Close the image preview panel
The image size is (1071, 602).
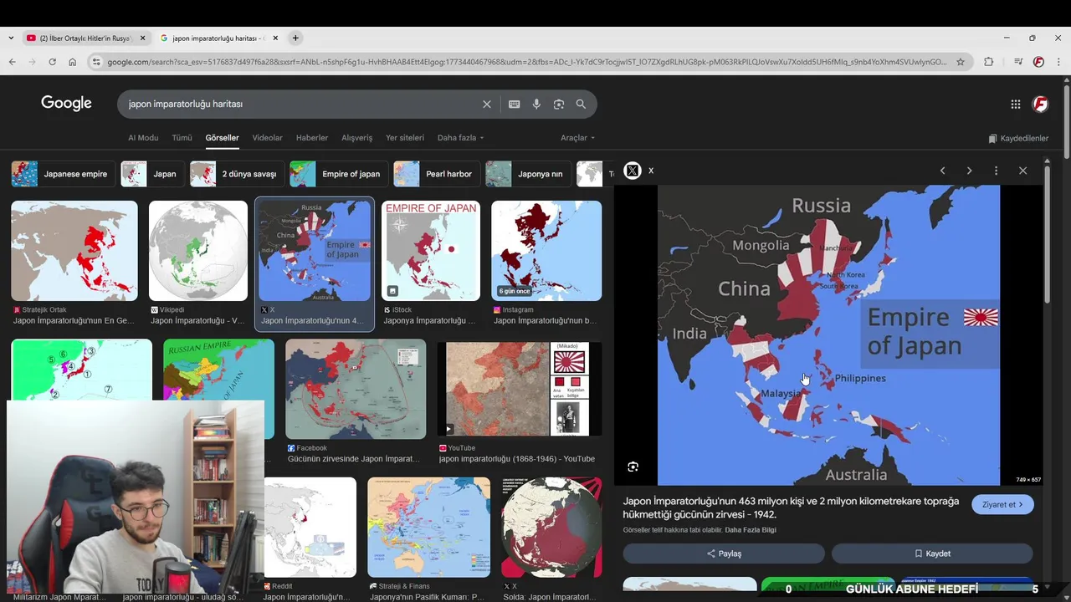(x=1022, y=171)
